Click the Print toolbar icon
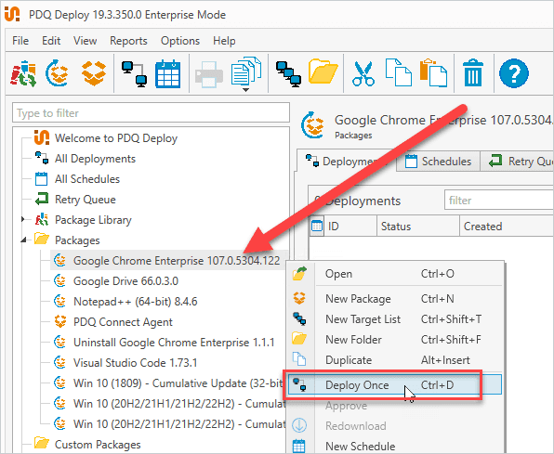The width and height of the screenshot is (554, 454). pyautogui.click(x=209, y=73)
